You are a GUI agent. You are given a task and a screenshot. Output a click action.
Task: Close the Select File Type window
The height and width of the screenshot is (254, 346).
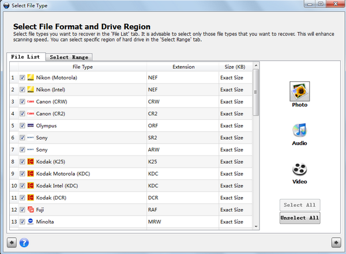point(336,4)
